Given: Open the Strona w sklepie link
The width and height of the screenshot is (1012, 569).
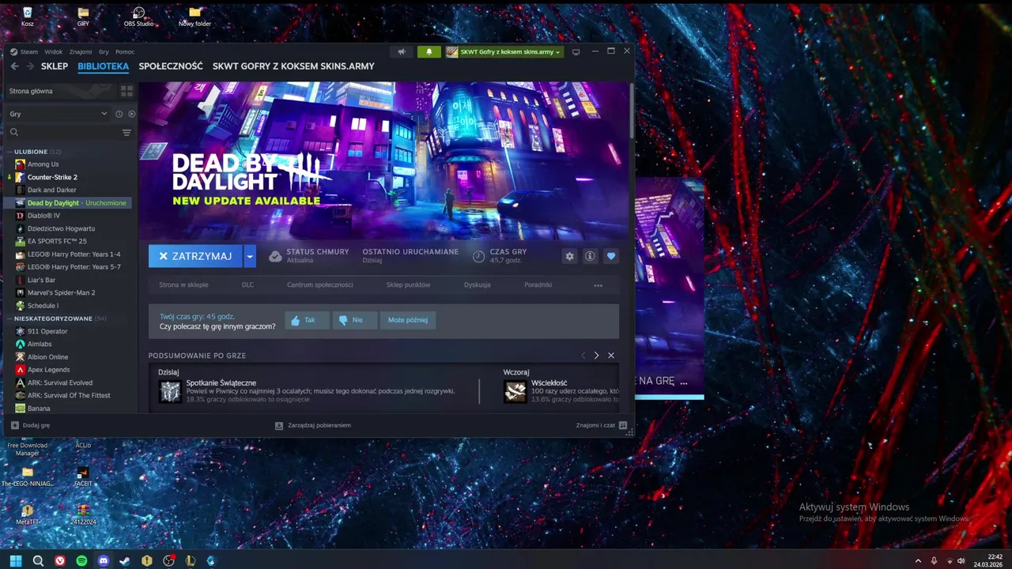Looking at the screenshot, I should coord(183,284).
